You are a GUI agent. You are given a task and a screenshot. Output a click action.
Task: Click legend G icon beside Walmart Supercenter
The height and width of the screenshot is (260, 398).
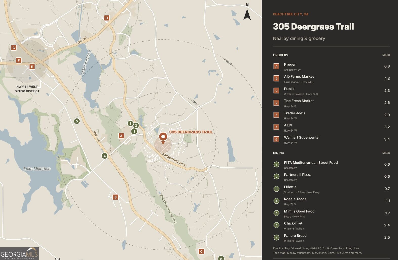pos(276,139)
